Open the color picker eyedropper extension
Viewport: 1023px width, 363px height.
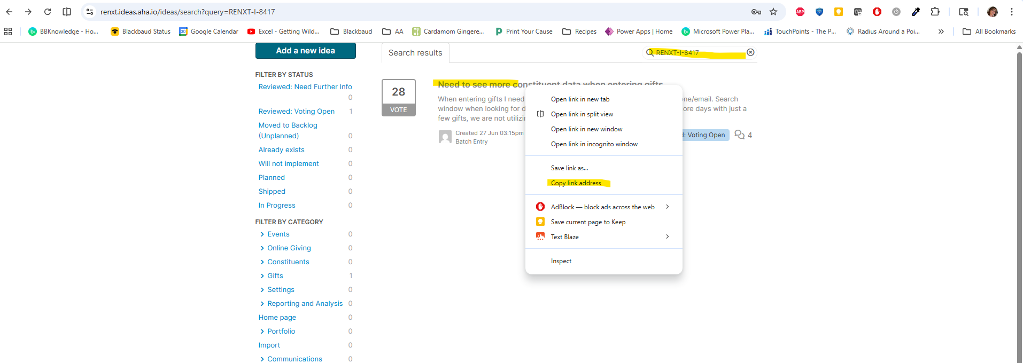[x=916, y=12]
